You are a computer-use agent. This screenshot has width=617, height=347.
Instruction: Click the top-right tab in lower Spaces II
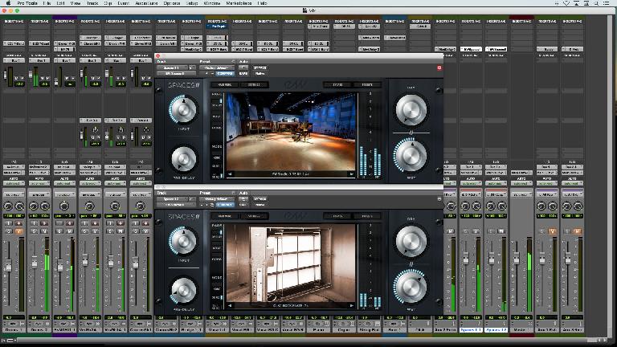coord(366,216)
